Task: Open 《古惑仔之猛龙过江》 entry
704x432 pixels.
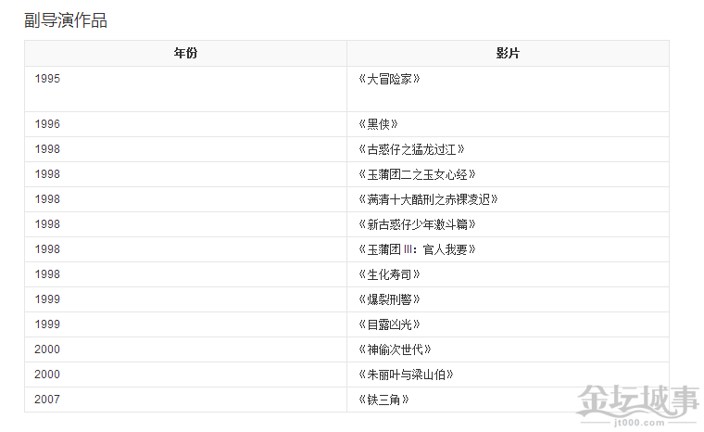Action: point(411,149)
